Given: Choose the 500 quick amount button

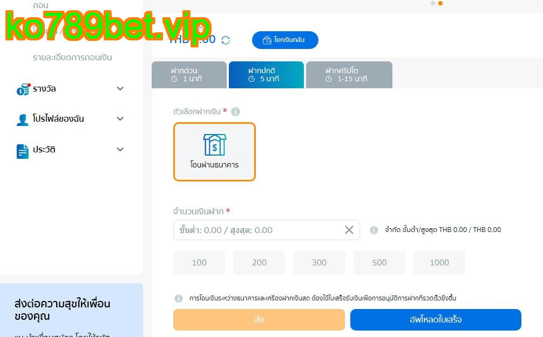Looking at the screenshot, I should click(379, 263).
